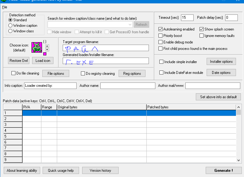Click the small magenta color square

45,54
